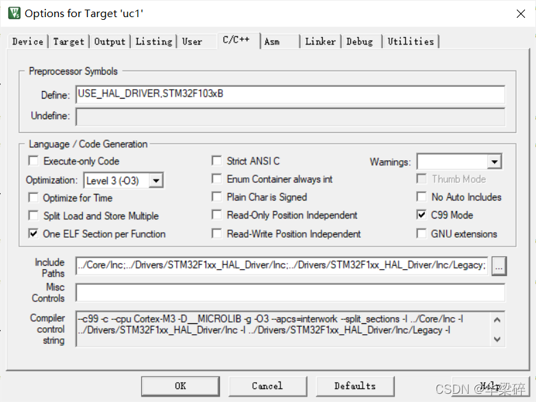Click the Keil uVision icon in title bar
The width and height of the screenshot is (536, 402).
pyautogui.click(x=14, y=13)
